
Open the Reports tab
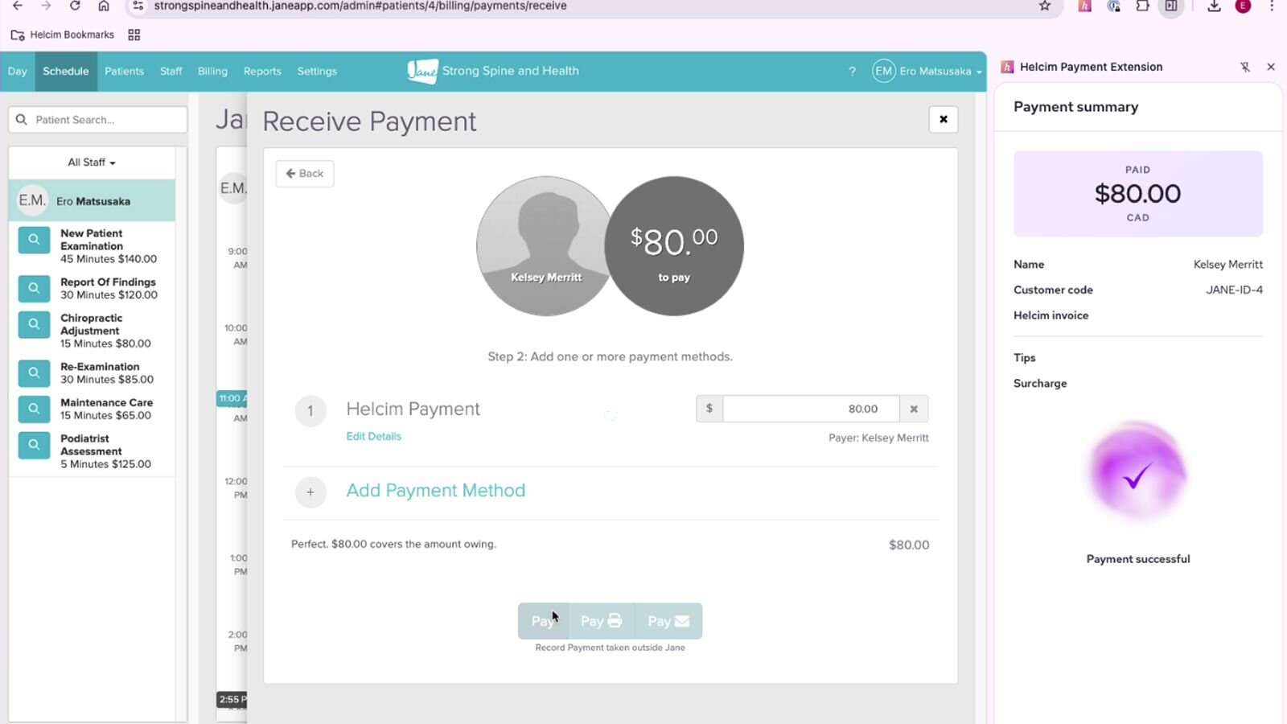click(x=262, y=71)
